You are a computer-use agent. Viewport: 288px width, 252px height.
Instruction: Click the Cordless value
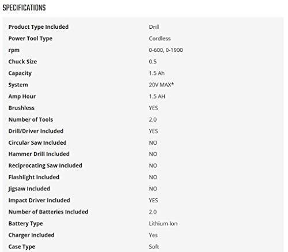point(160,39)
